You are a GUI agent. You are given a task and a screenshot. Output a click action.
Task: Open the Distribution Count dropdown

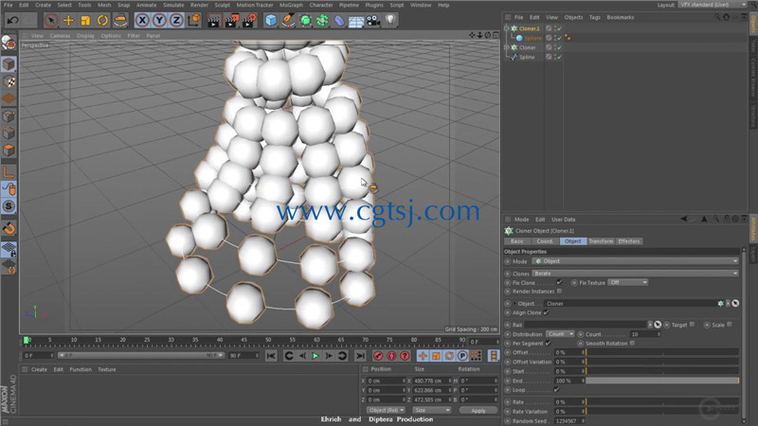point(560,334)
